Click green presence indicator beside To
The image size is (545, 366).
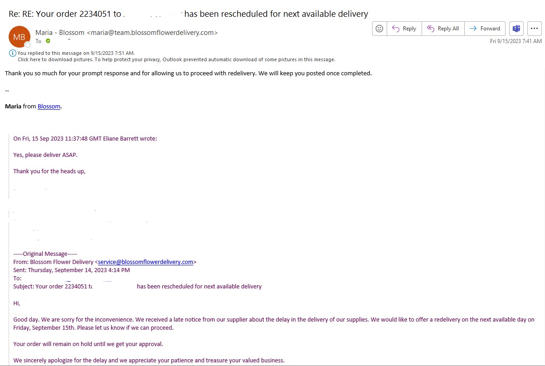48,41
